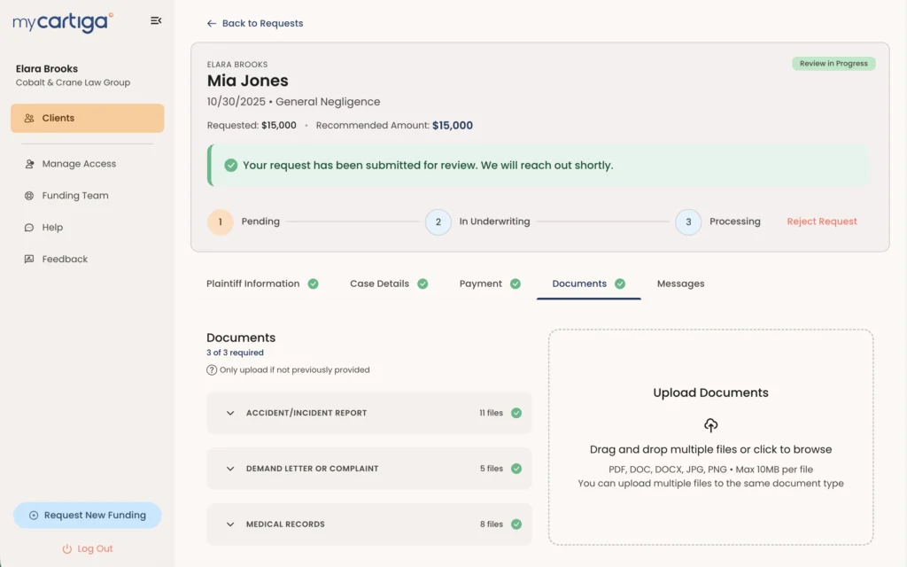This screenshot has height=567, width=907.
Task: Click "MEDICAL RECORDS" label
Action: point(285,524)
